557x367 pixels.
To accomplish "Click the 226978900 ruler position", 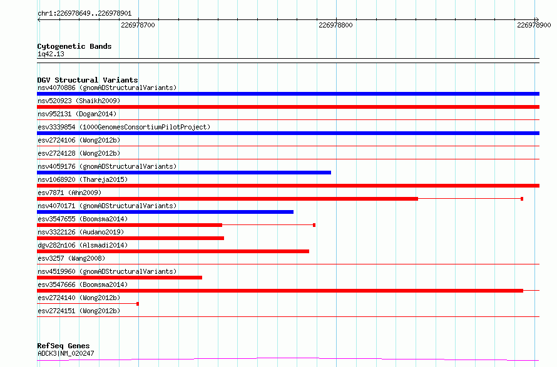I will [534, 25].
